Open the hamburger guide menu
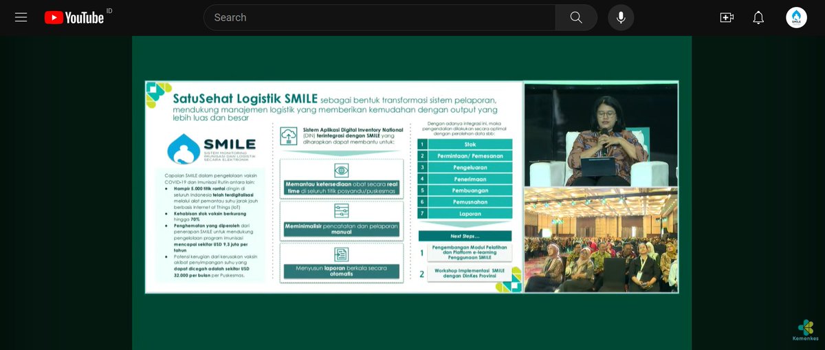 pyautogui.click(x=21, y=17)
